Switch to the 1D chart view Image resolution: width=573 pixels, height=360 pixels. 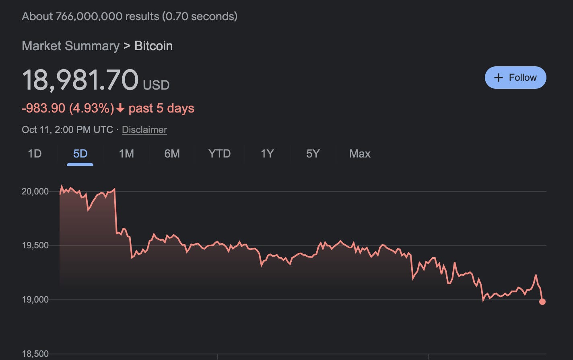click(x=34, y=153)
